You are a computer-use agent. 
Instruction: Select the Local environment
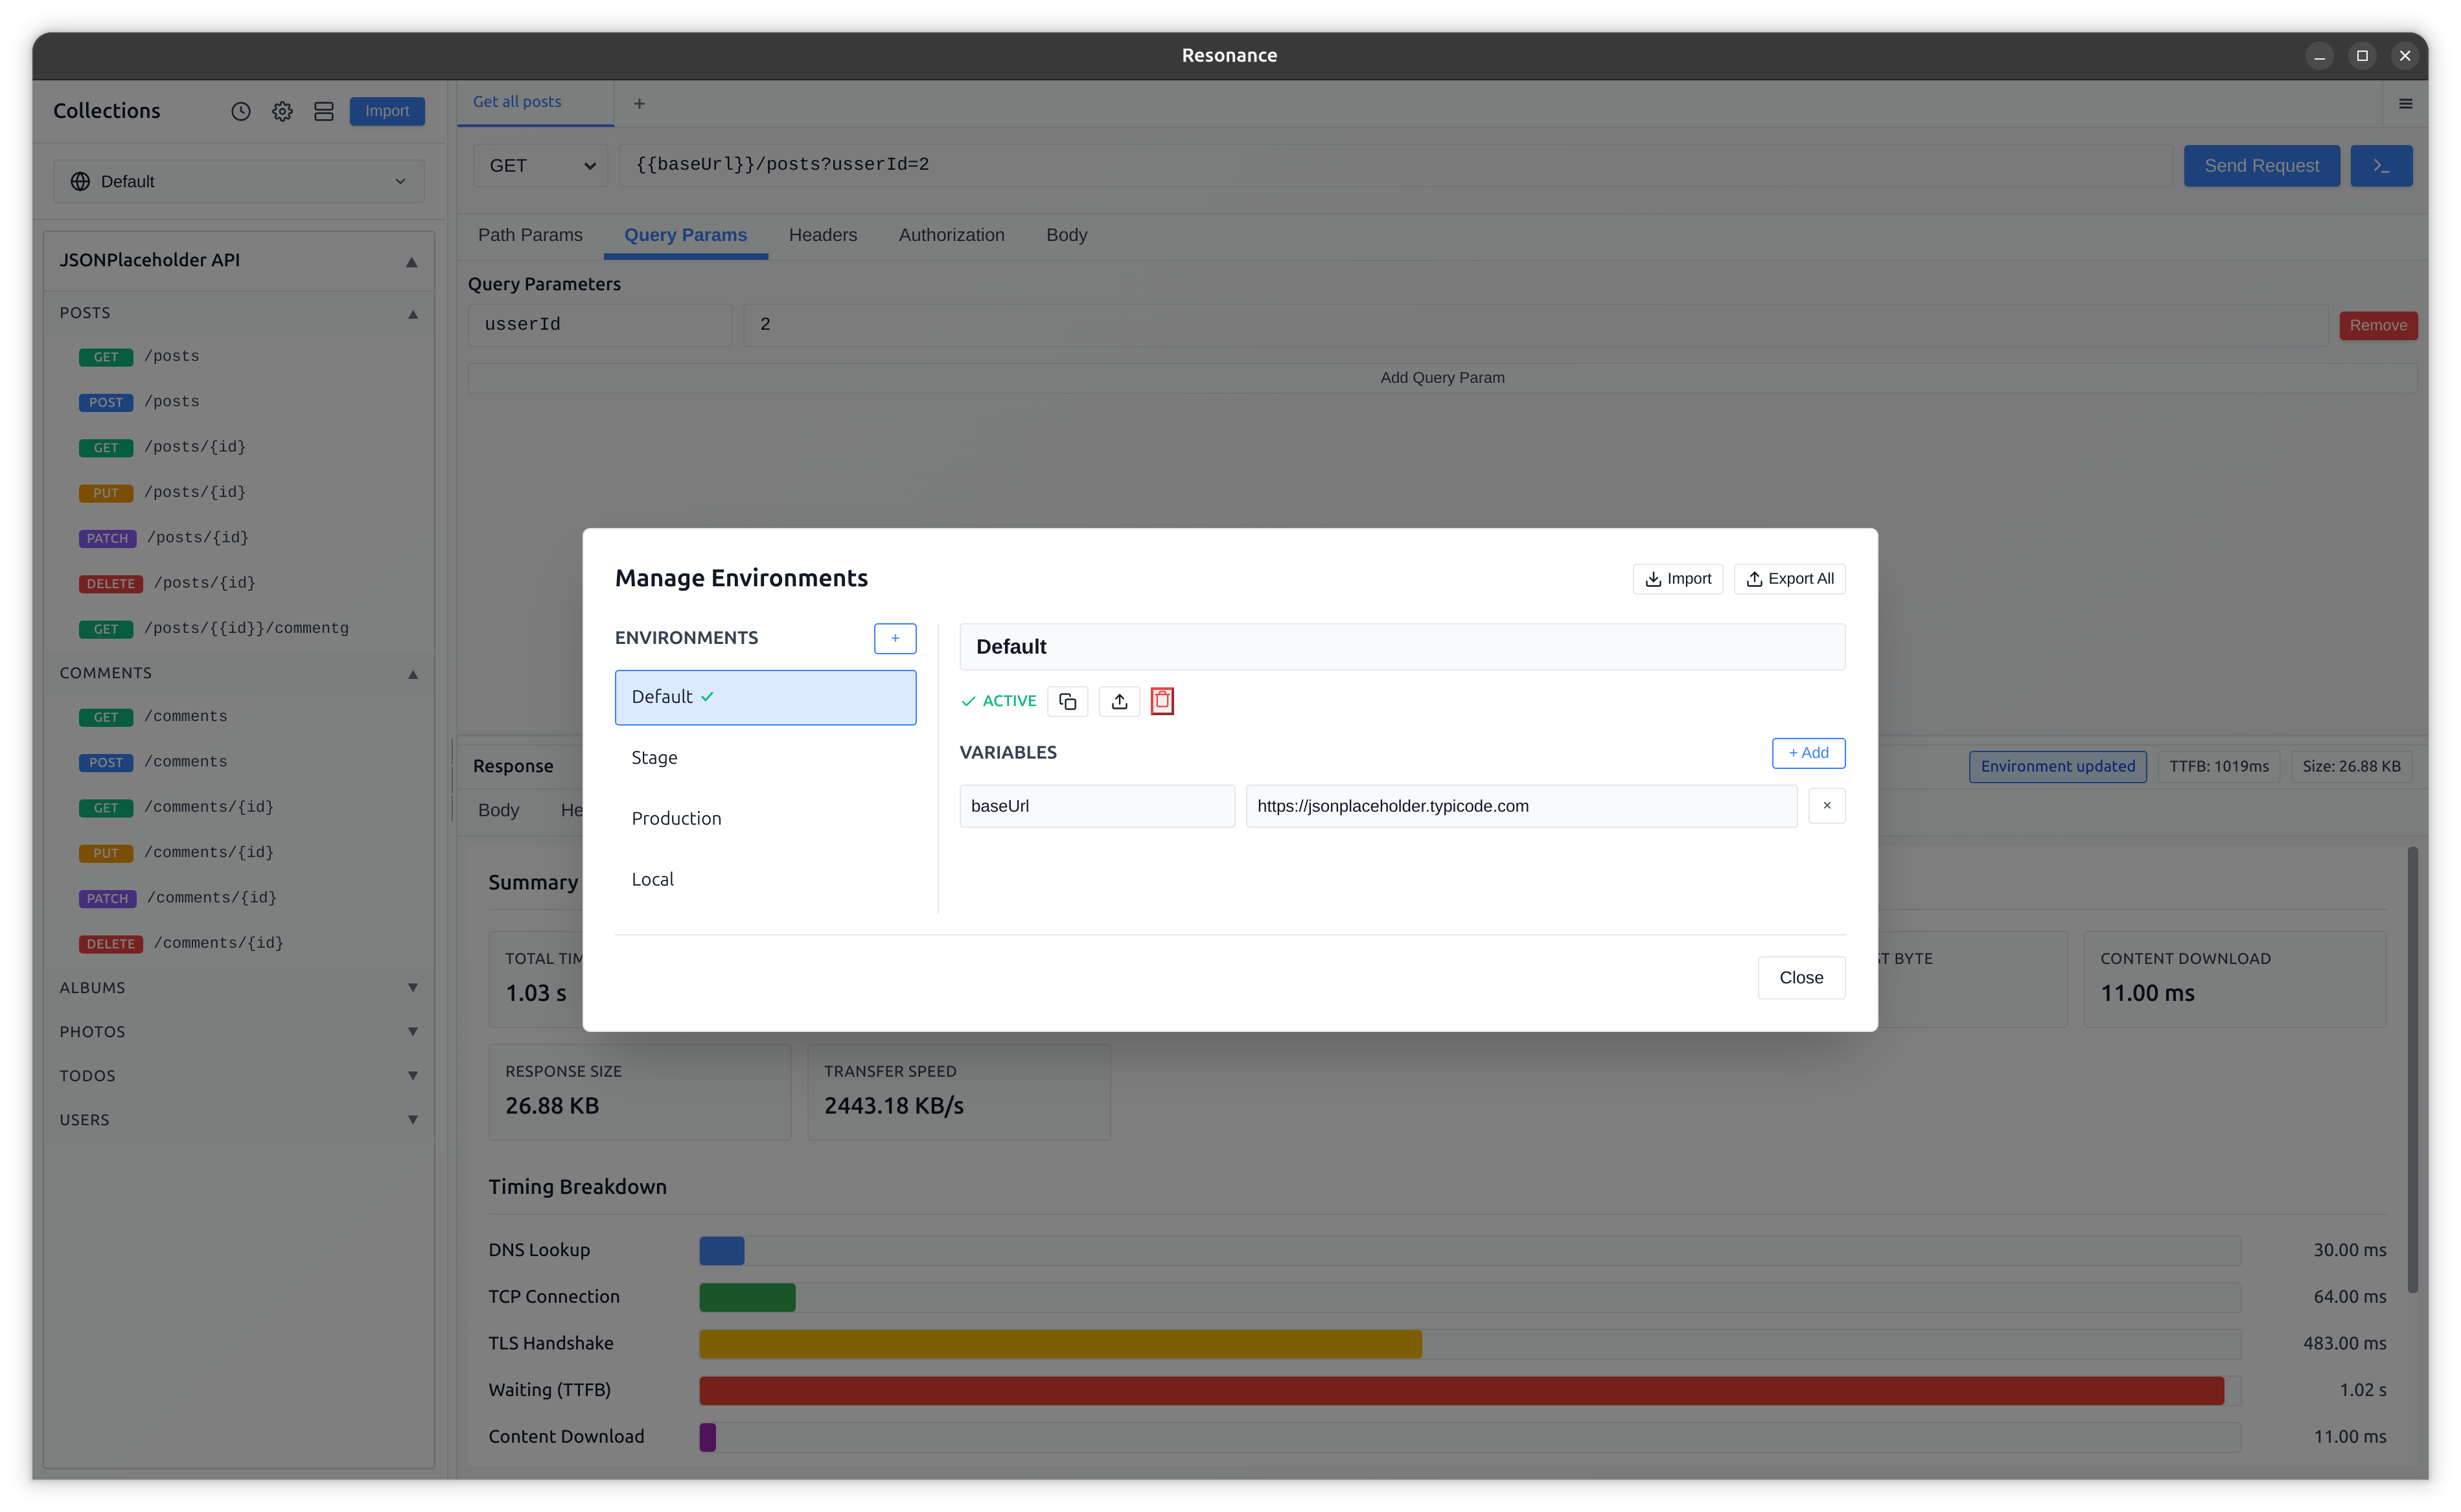click(765, 880)
